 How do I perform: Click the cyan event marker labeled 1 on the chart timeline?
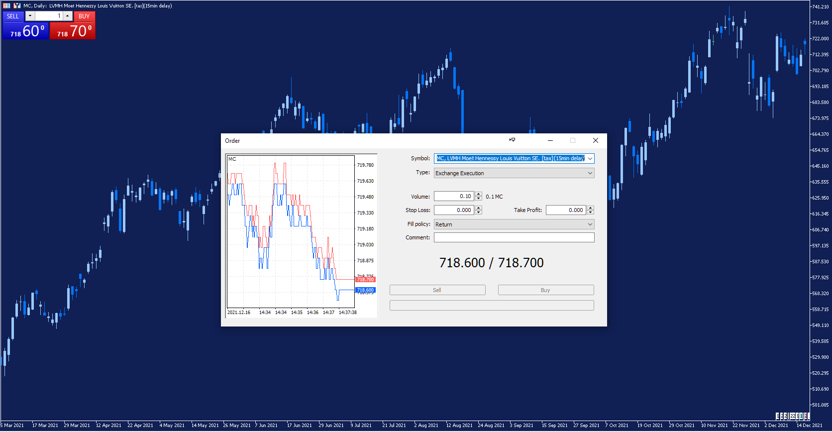point(801,416)
